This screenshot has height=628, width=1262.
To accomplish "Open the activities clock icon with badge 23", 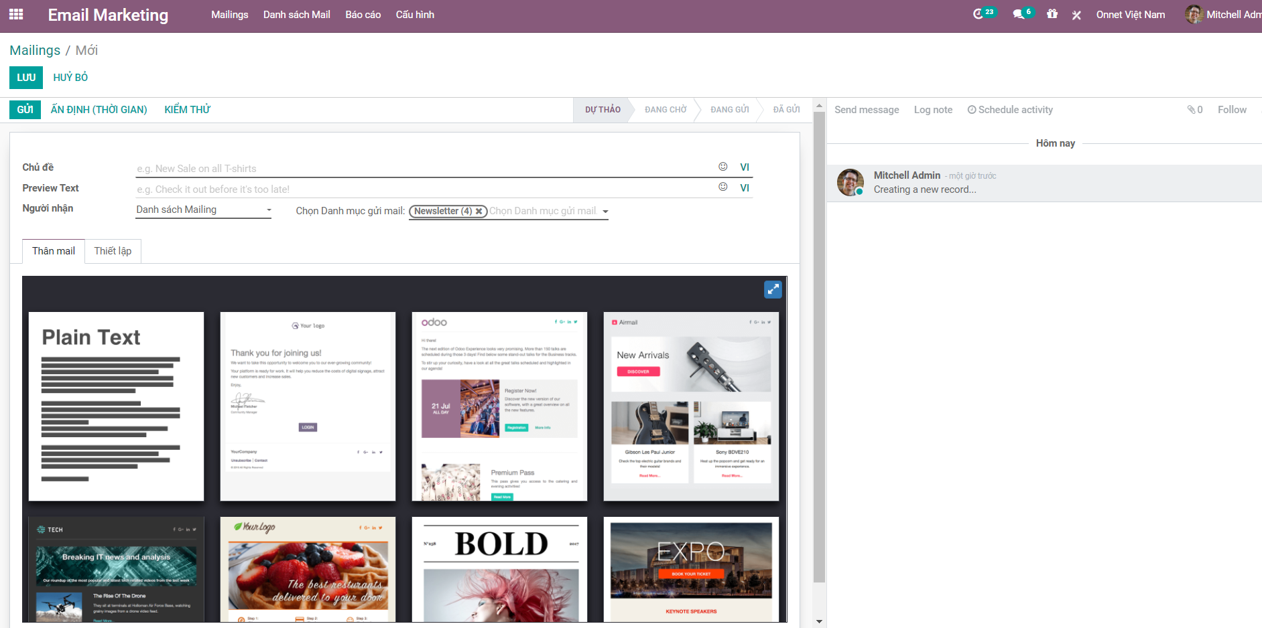I will coord(979,14).
